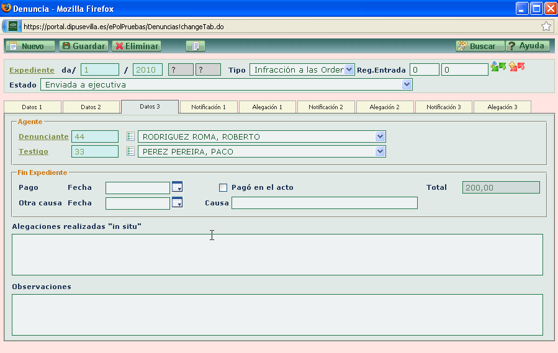This screenshot has width=558, height=353.
Task: Open the calendar picker for Pago Fecha
Action: coord(177,187)
